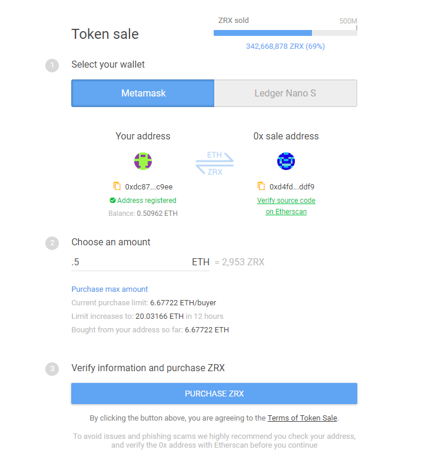Switch to Ledger Nano S wallet
The height and width of the screenshot is (460, 445).
click(285, 94)
